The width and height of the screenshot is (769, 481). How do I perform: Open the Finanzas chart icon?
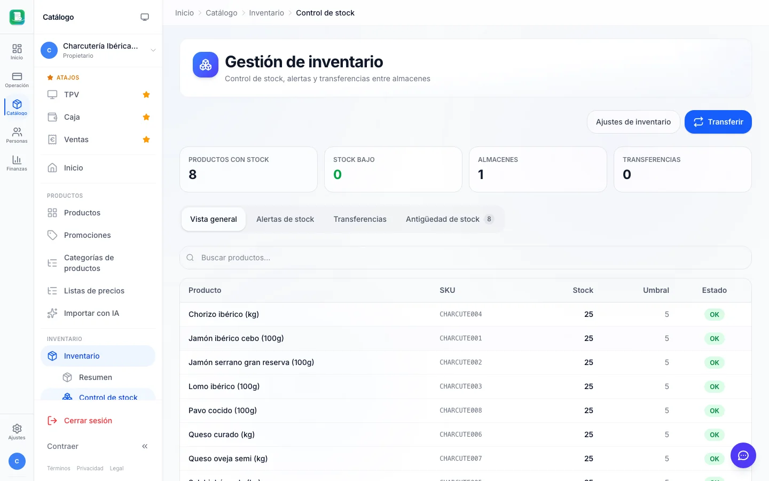pos(17,163)
